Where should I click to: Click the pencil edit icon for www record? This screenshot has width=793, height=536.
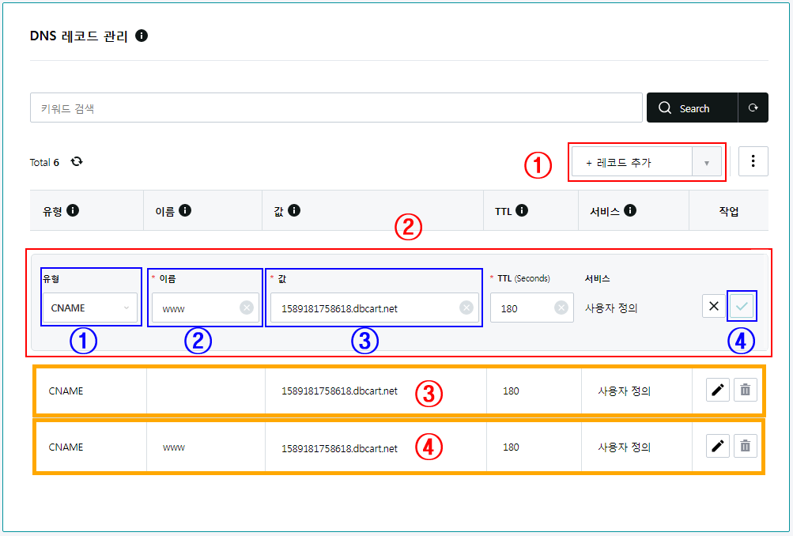718,446
